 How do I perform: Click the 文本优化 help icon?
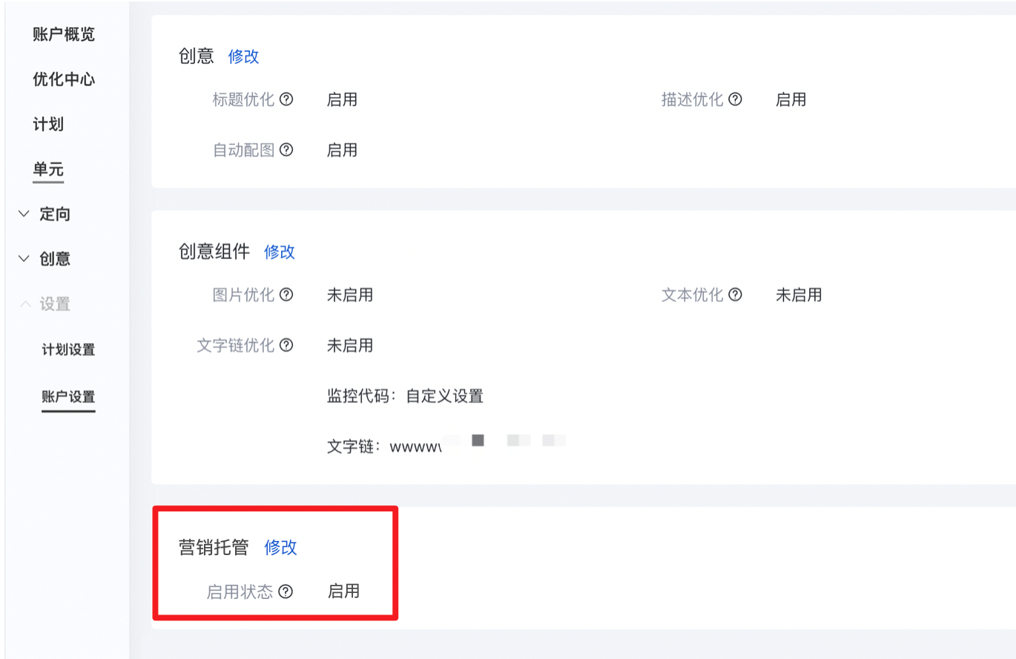(x=735, y=295)
